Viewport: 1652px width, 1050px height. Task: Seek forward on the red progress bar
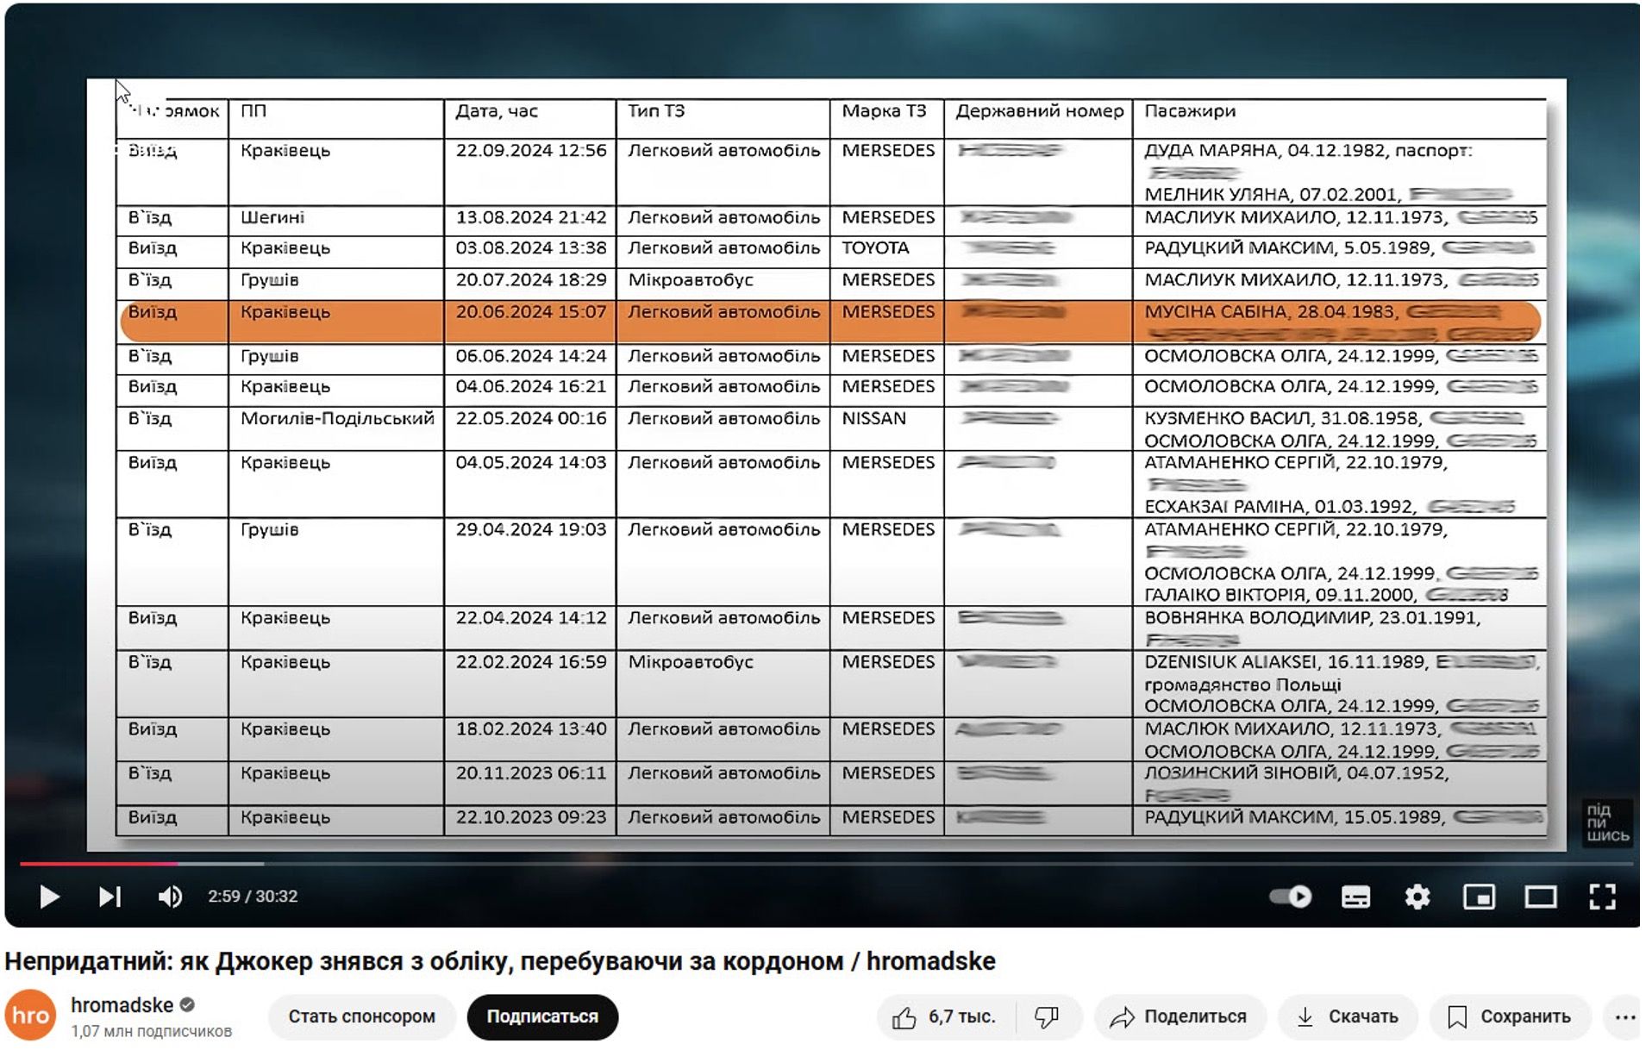click(517, 864)
